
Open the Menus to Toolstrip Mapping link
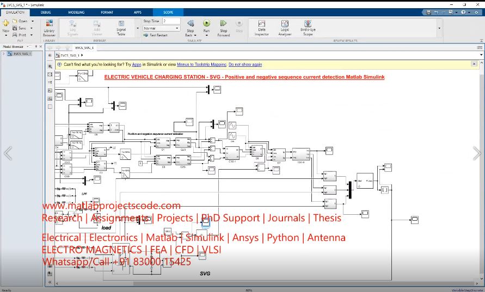click(x=201, y=64)
